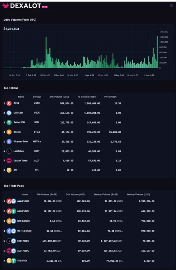Image resolution: width=176 pixels, height=270 pixels.
Task: Open the AVAX/USDt trade pair
Action: click(23, 211)
